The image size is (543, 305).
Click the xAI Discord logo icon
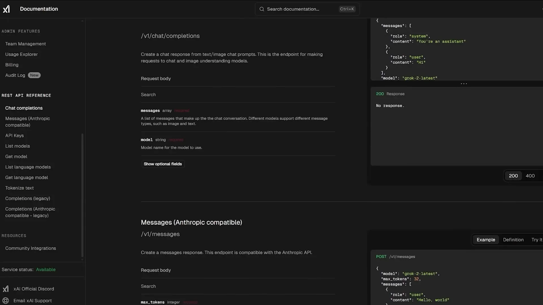[x=6, y=289]
